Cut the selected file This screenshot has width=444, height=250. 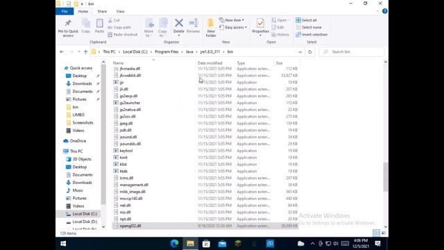[x=114, y=20]
